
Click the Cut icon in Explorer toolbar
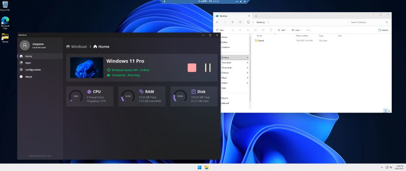click(x=233, y=30)
